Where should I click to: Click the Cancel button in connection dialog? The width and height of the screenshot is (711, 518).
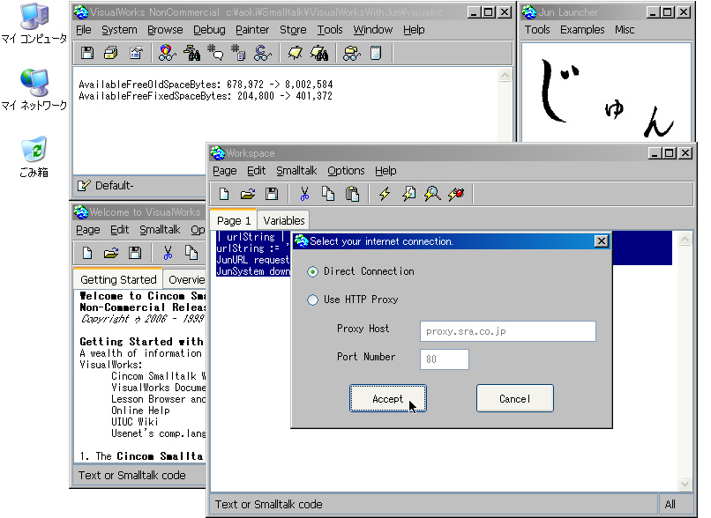[514, 398]
